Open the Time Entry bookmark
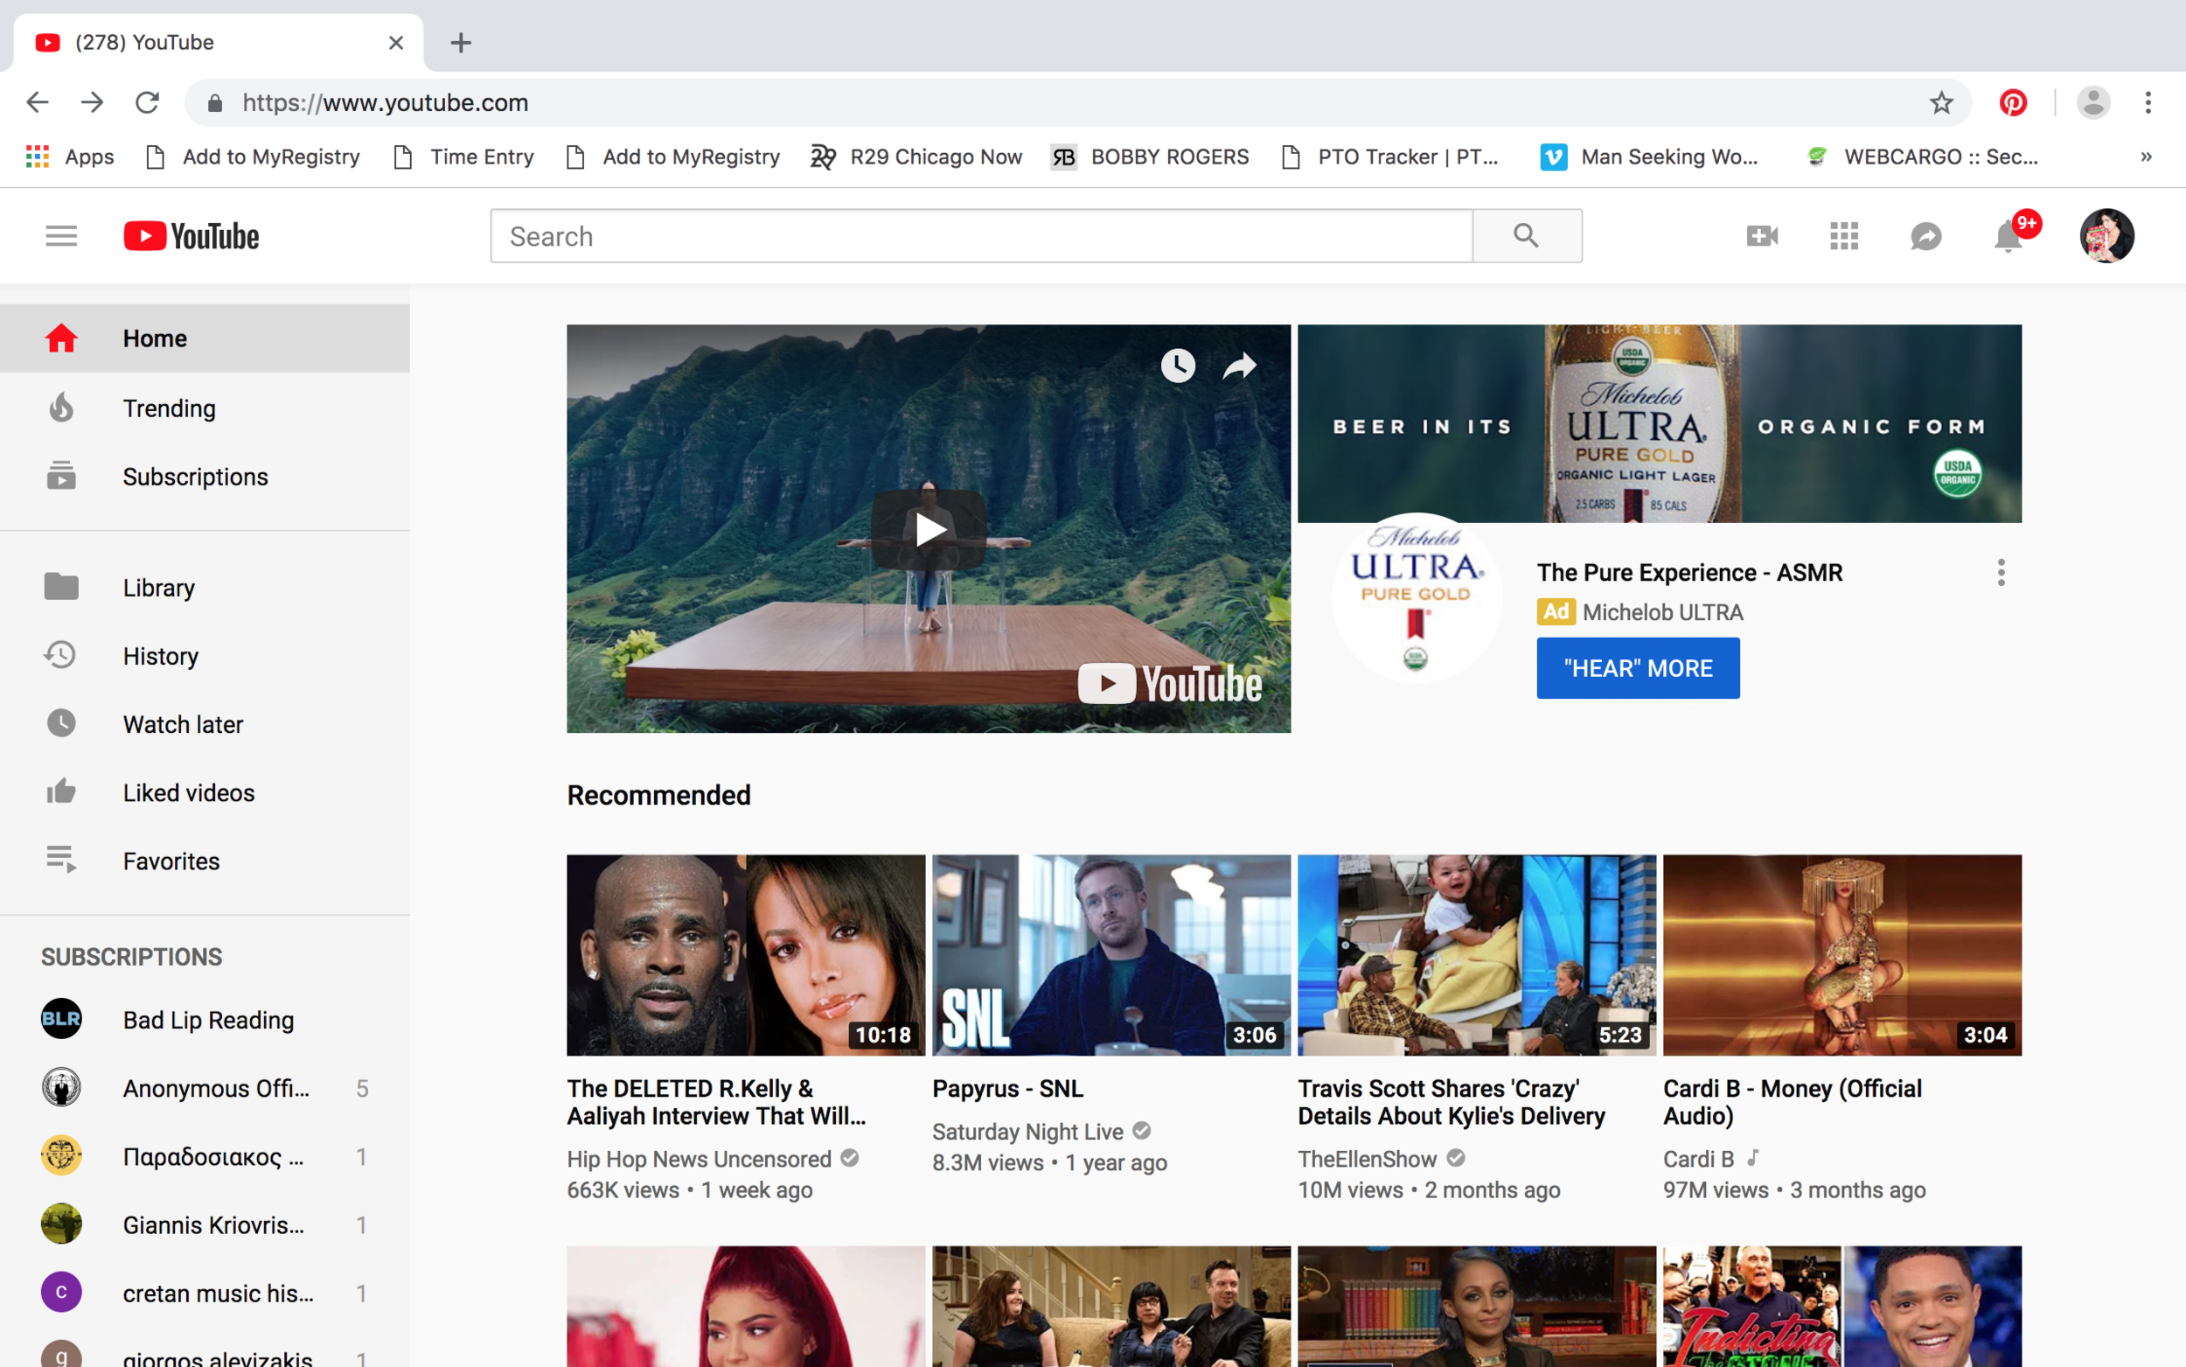Image resolution: width=2186 pixels, height=1367 pixels. 464,157
